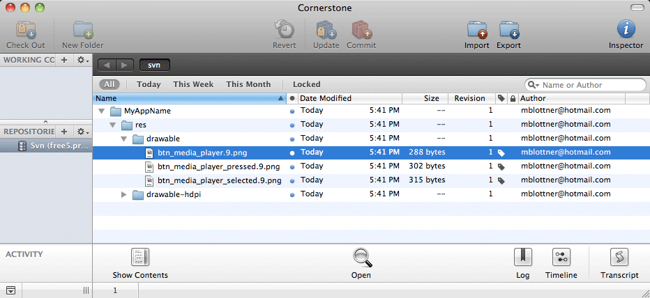
Task: Click the sidebar resize grip at bottom
Action: (x=86, y=290)
